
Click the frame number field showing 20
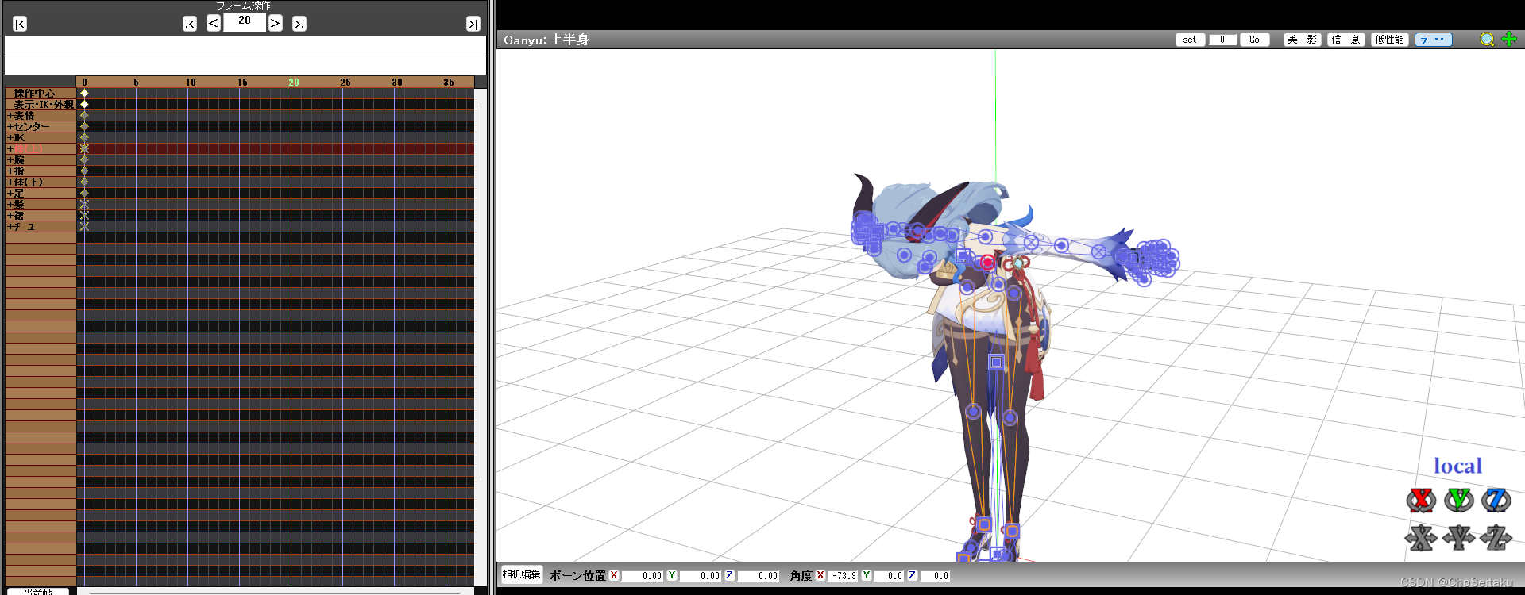pos(245,22)
